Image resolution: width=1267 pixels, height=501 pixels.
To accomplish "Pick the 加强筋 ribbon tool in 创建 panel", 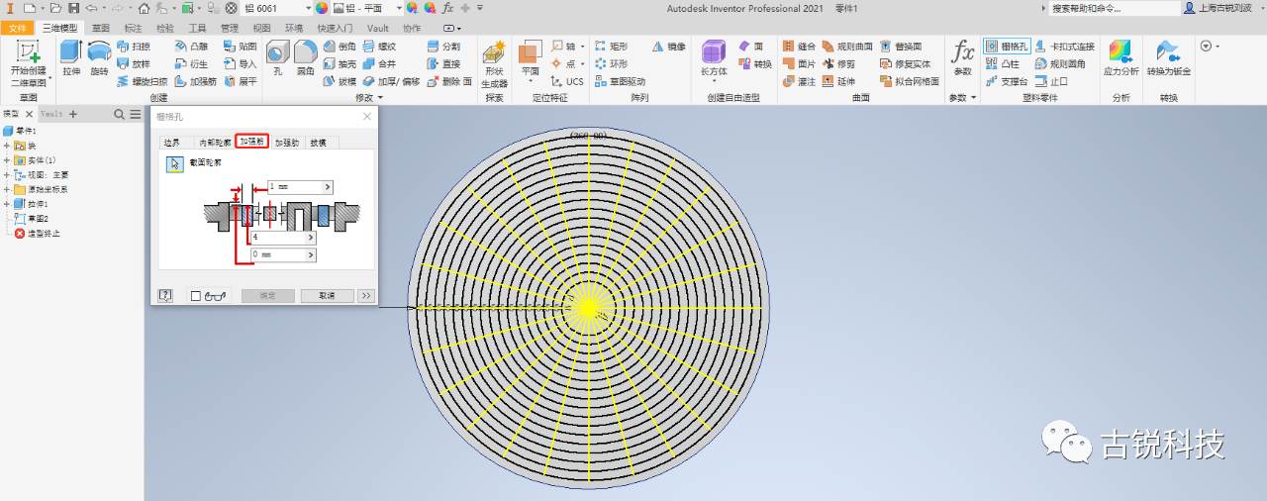I will coord(196,81).
